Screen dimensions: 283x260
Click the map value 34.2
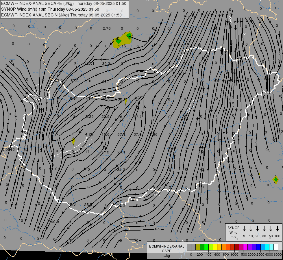pyautogui.click(x=121, y=170)
